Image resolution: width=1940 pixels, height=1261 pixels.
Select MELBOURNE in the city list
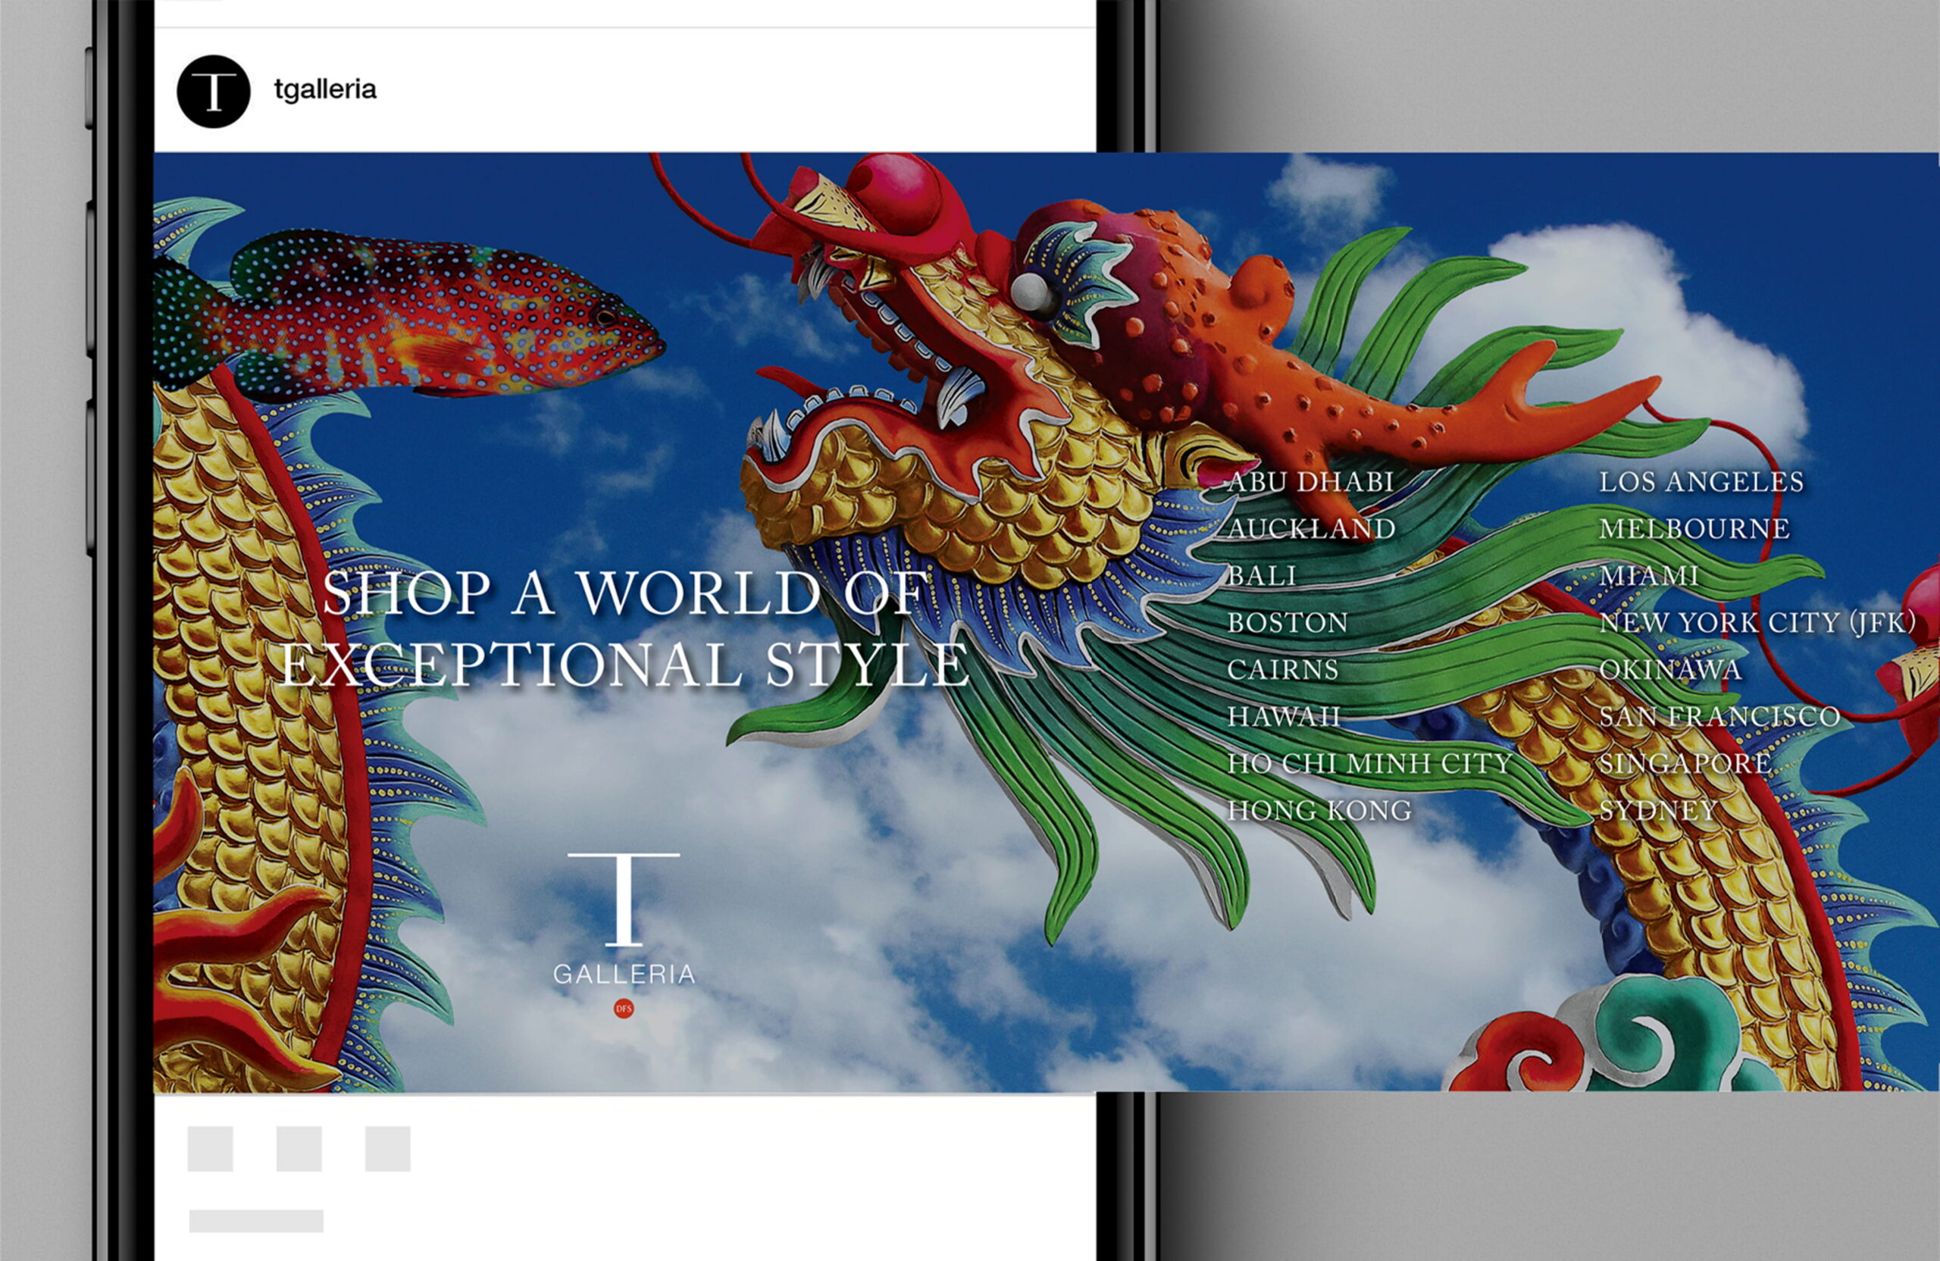pyautogui.click(x=1694, y=528)
